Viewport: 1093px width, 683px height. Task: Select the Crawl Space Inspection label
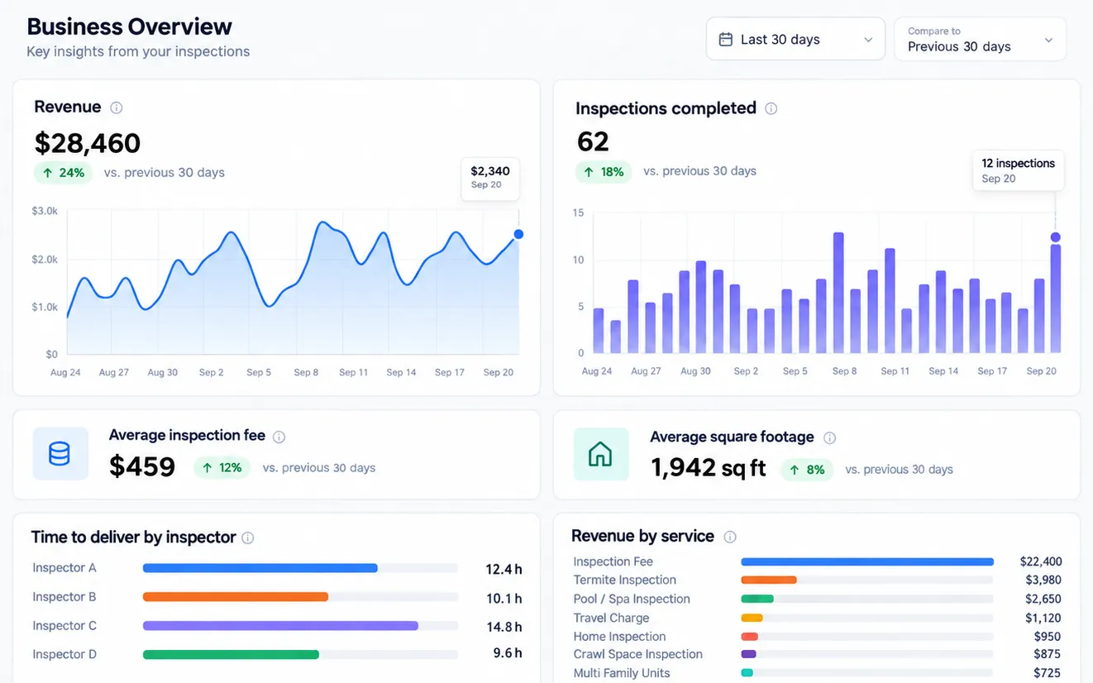coord(637,654)
